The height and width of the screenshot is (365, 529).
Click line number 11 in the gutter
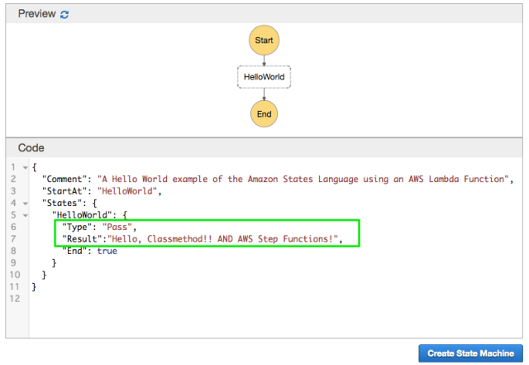coord(15,287)
